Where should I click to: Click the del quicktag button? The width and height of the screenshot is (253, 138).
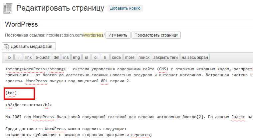(x=57, y=58)
